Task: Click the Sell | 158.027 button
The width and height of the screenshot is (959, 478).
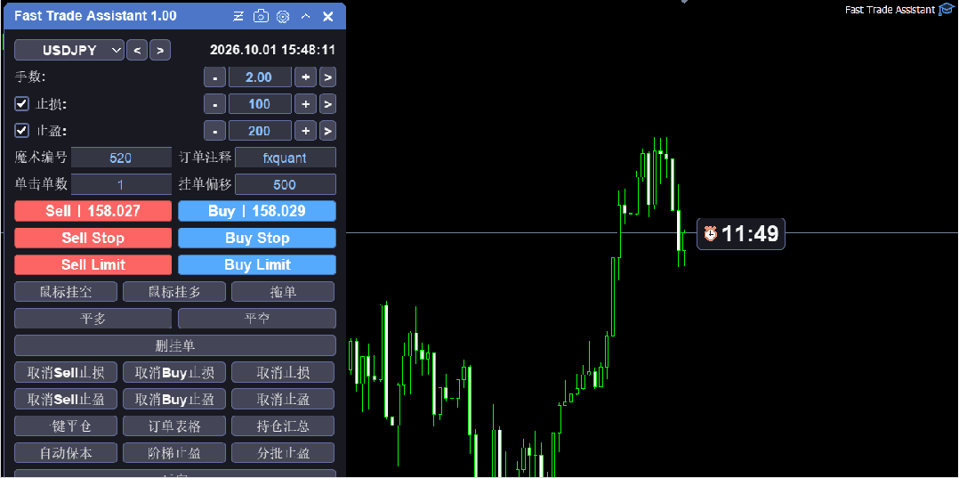Action: coord(93,211)
